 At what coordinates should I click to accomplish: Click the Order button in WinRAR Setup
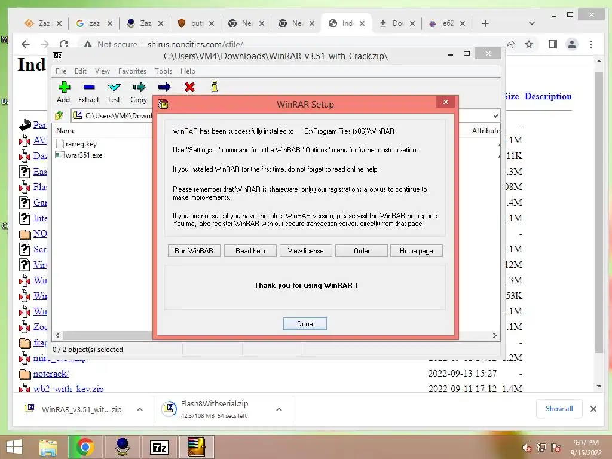[x=362, y=251]
